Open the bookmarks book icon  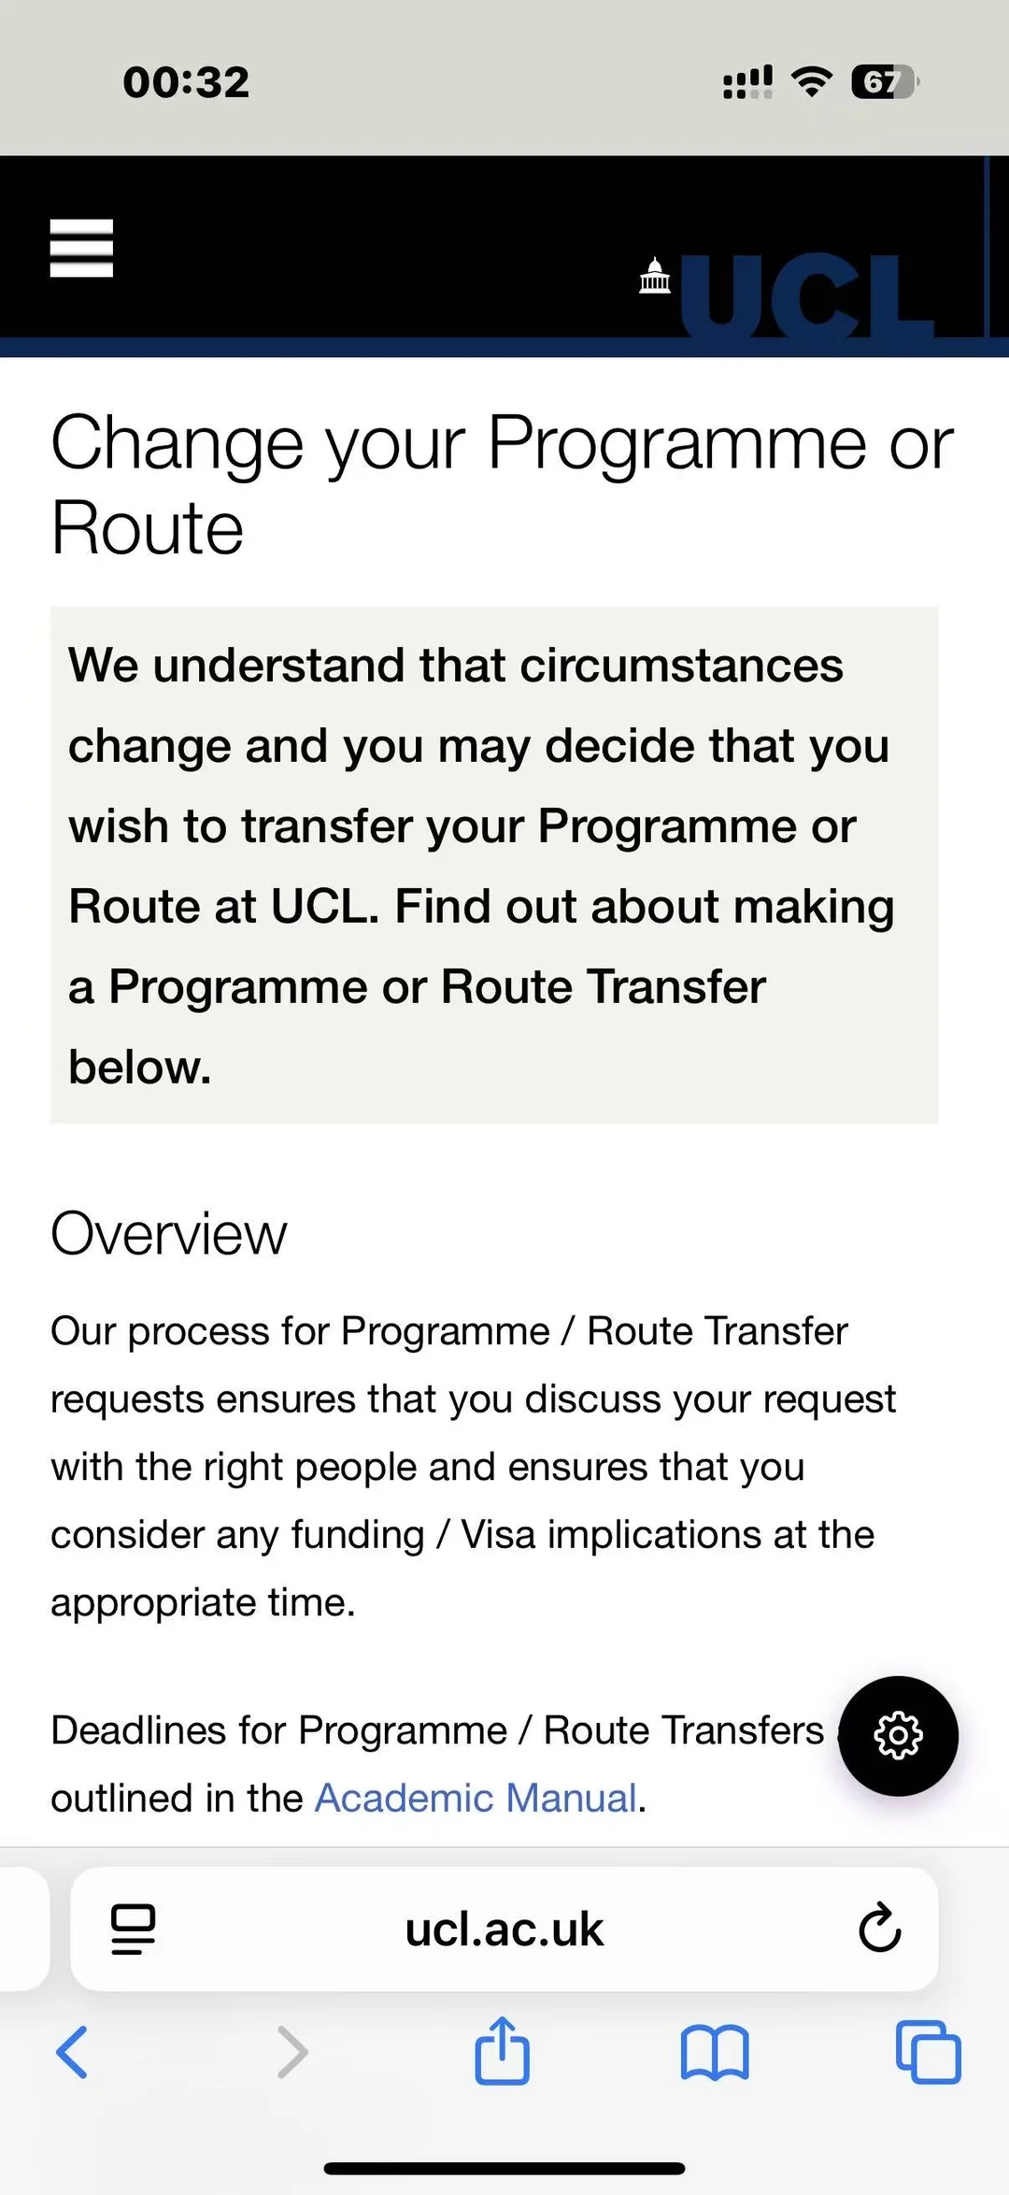(x=715, y=2052)
